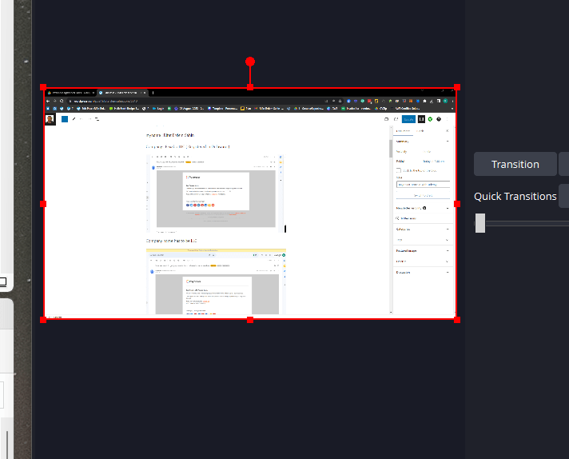
Task: Click the Quick Transitions label
Action: 515,197
